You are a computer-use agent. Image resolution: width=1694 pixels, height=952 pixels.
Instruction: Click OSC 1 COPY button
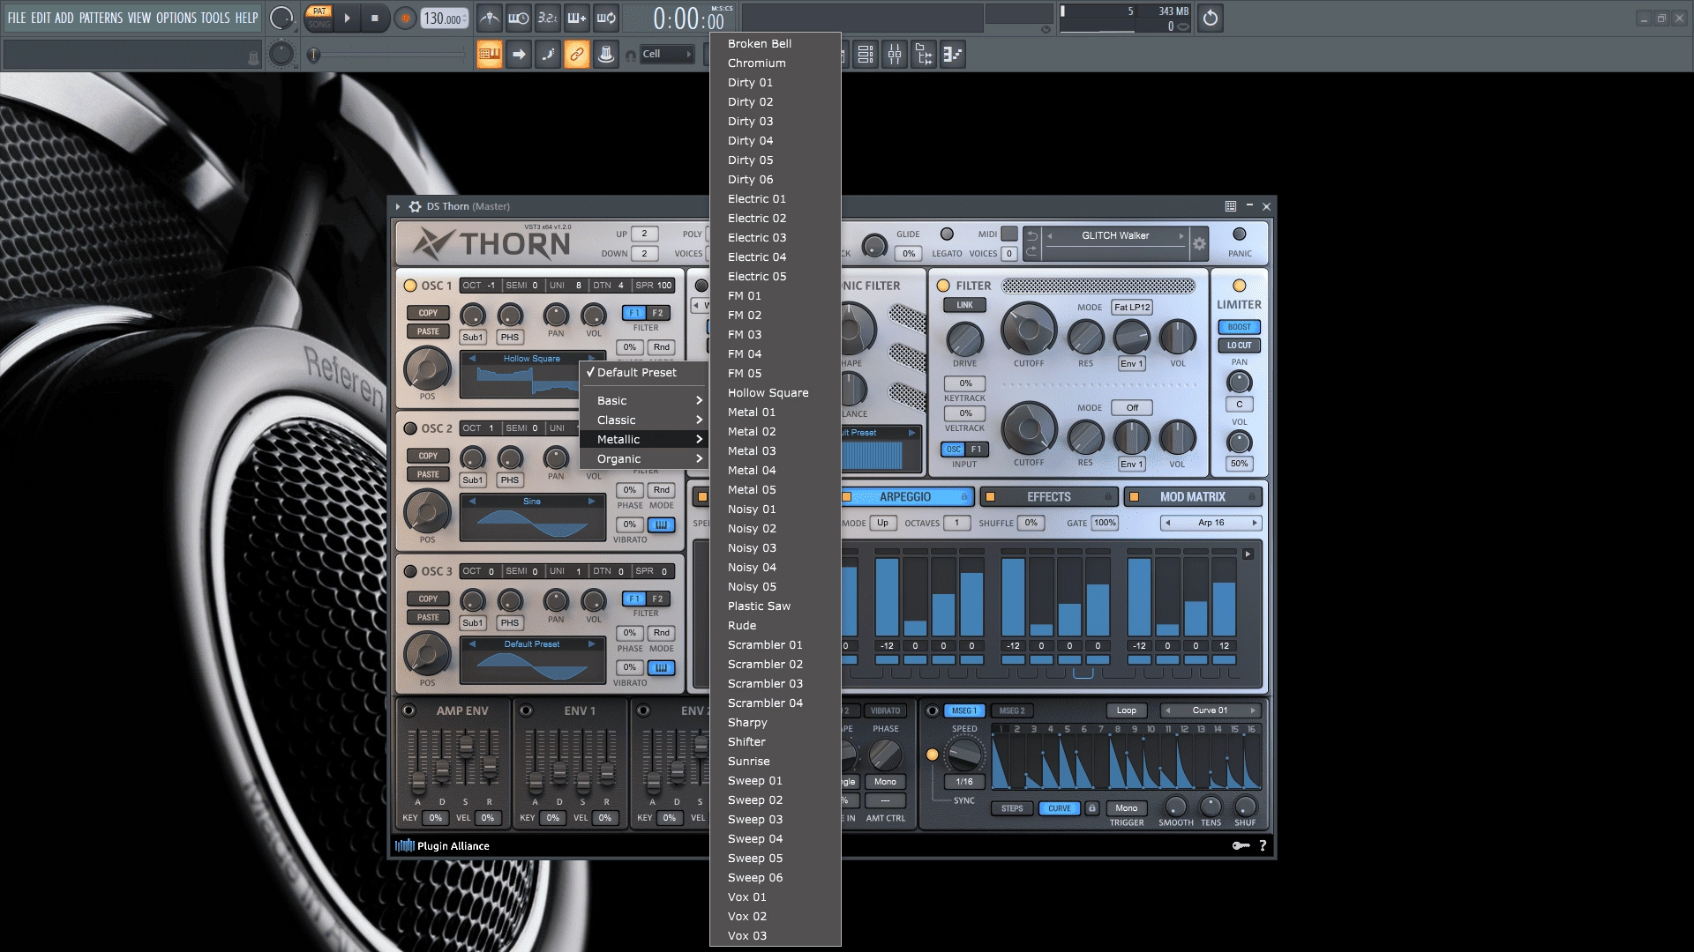click(428, 313)
